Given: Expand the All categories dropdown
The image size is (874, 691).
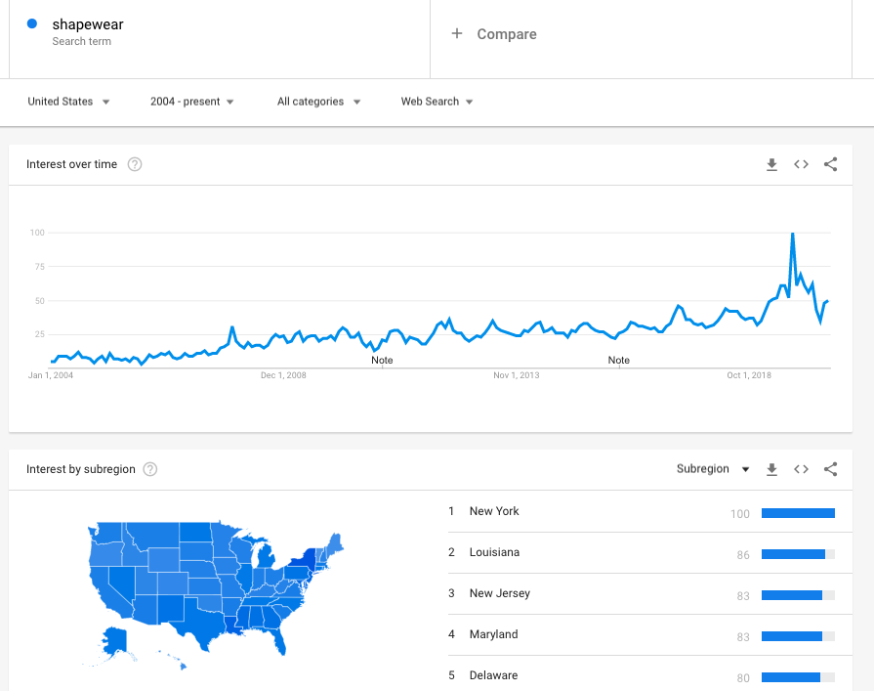Looking at the screenshot, I should (317, 101).
